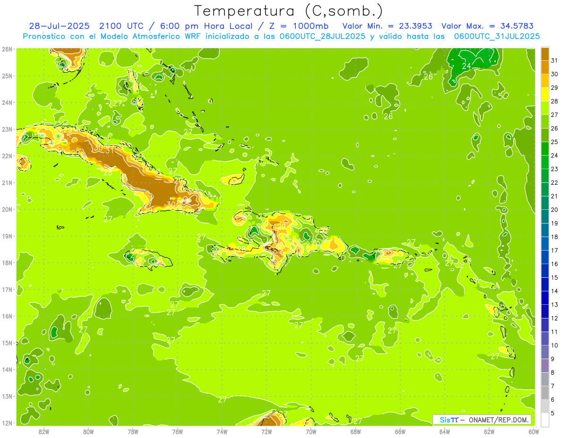This screenshot has height=438, width=567.
Task: Click the lime legend swatch between 27 and 28
Action: [x=545, y=108]
